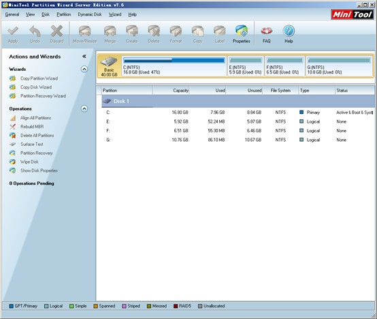
Task: Start the Surface Test operation
Action: point(32,145)
